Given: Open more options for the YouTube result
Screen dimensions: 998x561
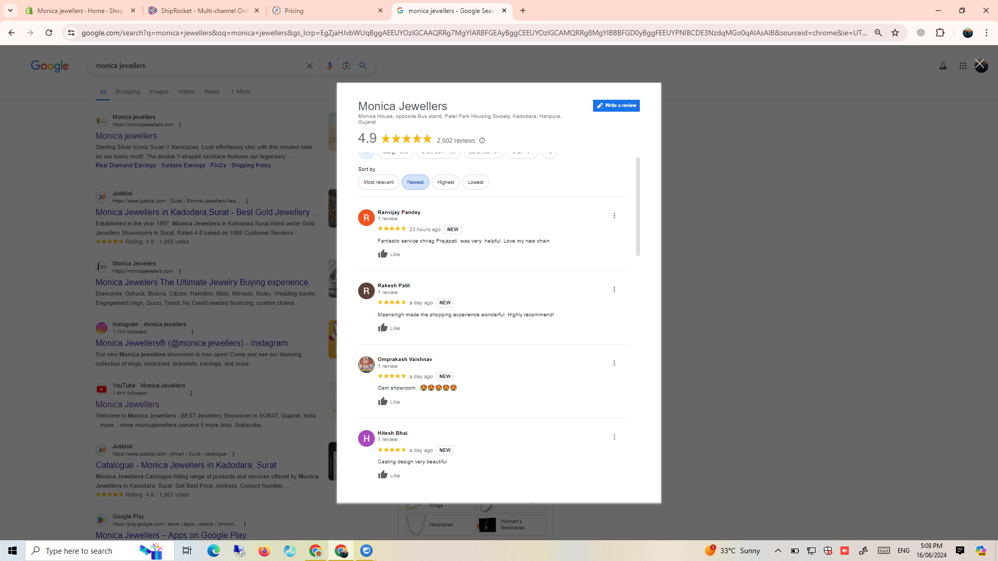Looking at the screenshot, I should tap(191, 393).
